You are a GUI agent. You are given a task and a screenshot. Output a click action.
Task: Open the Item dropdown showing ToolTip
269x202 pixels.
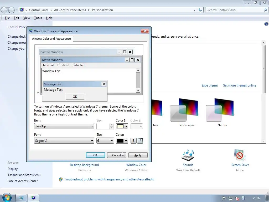[x=64, y=126]
